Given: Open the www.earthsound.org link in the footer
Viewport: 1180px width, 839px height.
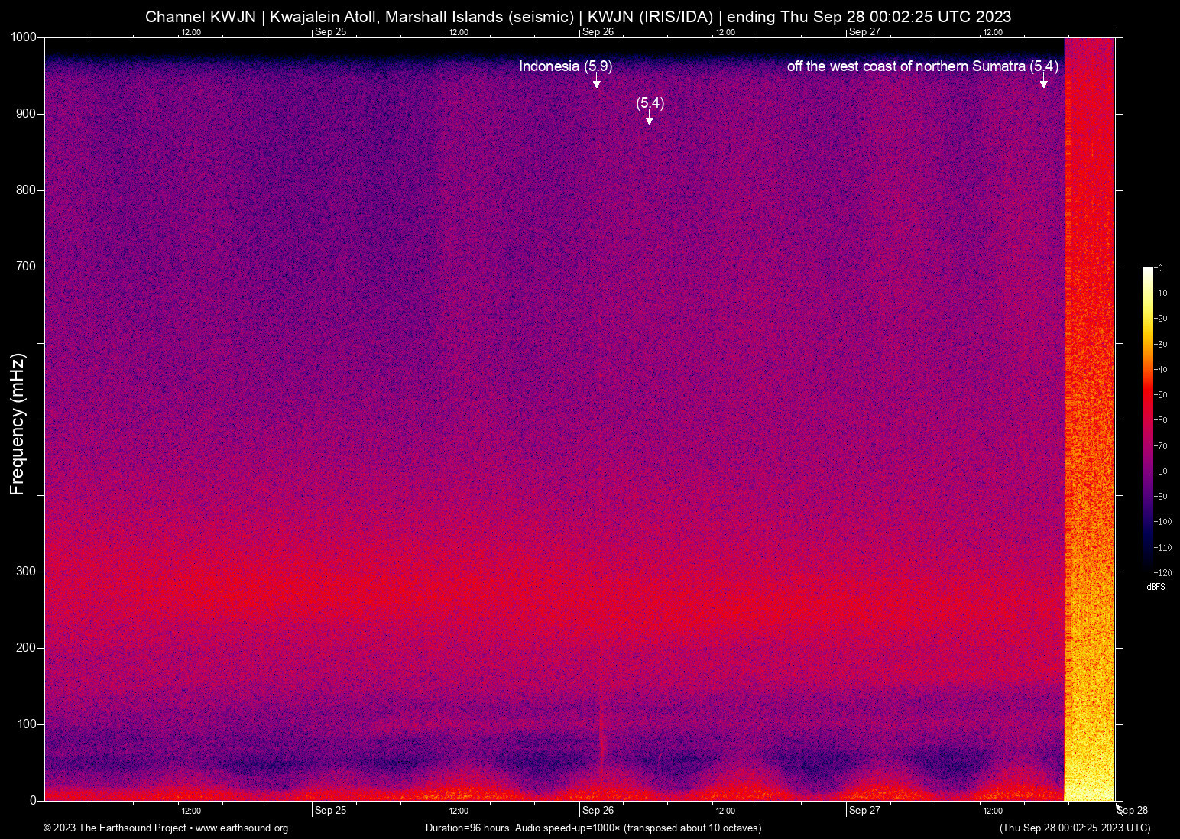Looking at the screenshot, I should (x=242, y=828).
